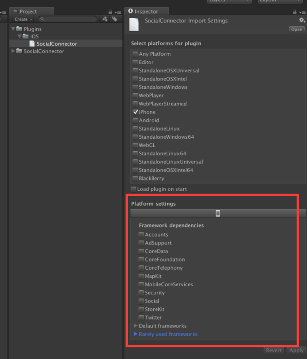This screenshot has width=307, height=359.
Task: Enable Twitter framework dependency
Action: pyautogui.click(x=141, y=318)
